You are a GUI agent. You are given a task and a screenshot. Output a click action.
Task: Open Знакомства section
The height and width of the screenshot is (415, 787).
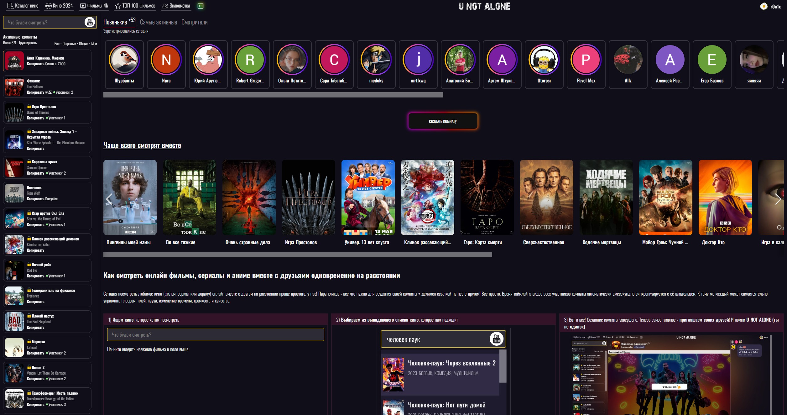click(176, 6)
